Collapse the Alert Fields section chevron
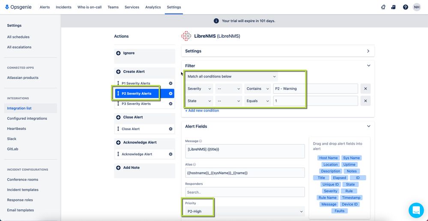 click(x=368, y=126)
